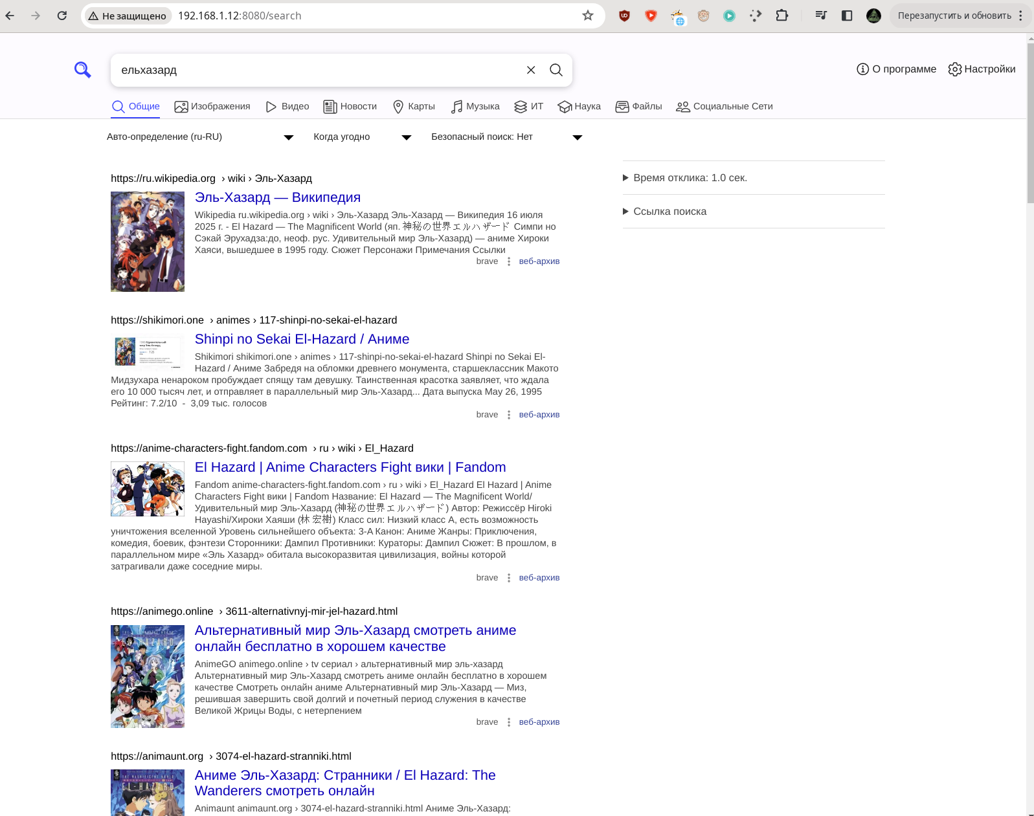Open the Социальные Сети tab
1034x816 pixels.
pyautogui.click(x=724, y=106)
